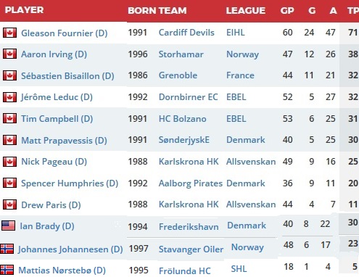359x277 pixels.
Task: Click the Canadian flag beside Tim Campbell
Action: coord(9,118)
